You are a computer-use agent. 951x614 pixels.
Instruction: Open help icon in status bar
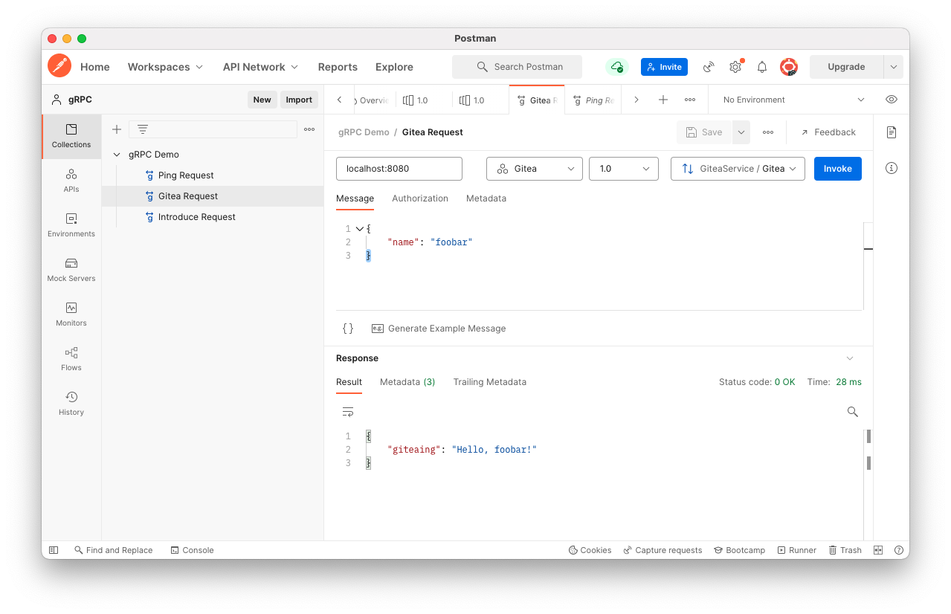point(898,550)
